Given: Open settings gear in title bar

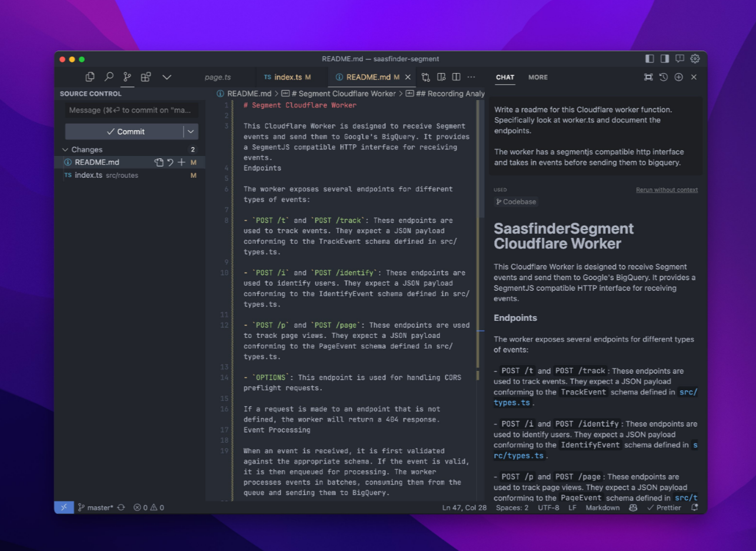Looking at the screenshot, I should click(695, 59).
